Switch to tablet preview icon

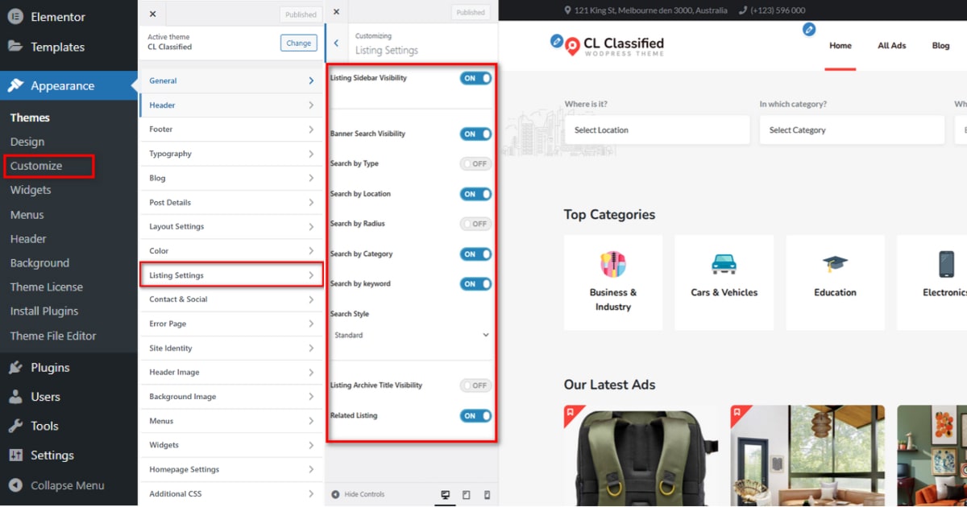(x=466, y=495)
